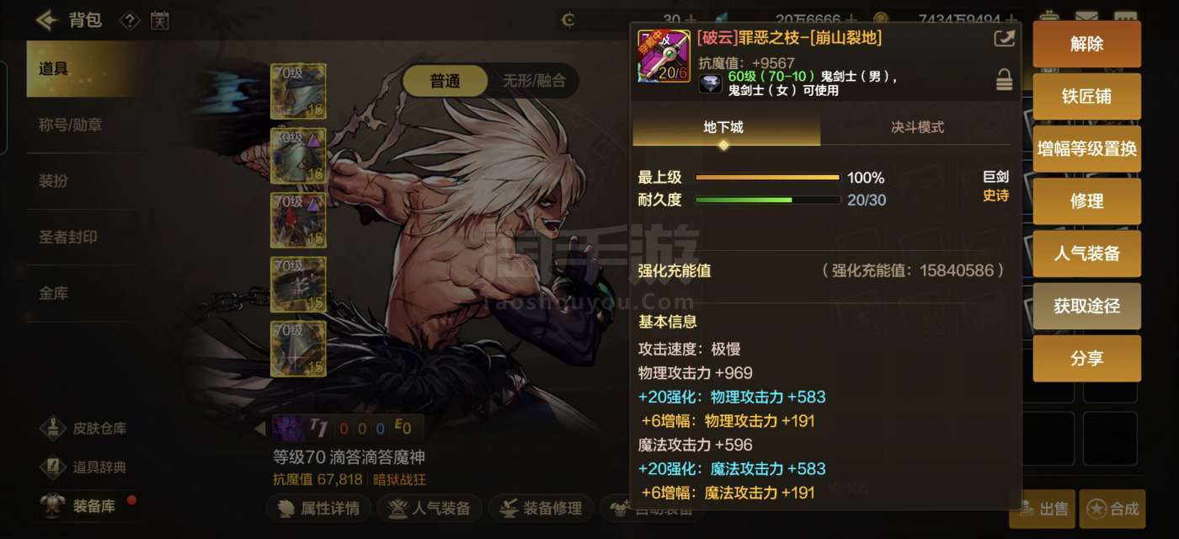
Task: Open the 装备库 equipment storage
Action: (x=52, y=505)
